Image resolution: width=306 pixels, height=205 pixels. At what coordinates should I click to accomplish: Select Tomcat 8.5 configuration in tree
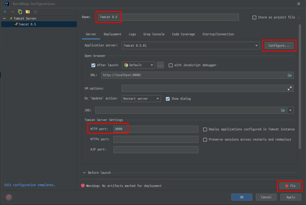click(39, 24)
